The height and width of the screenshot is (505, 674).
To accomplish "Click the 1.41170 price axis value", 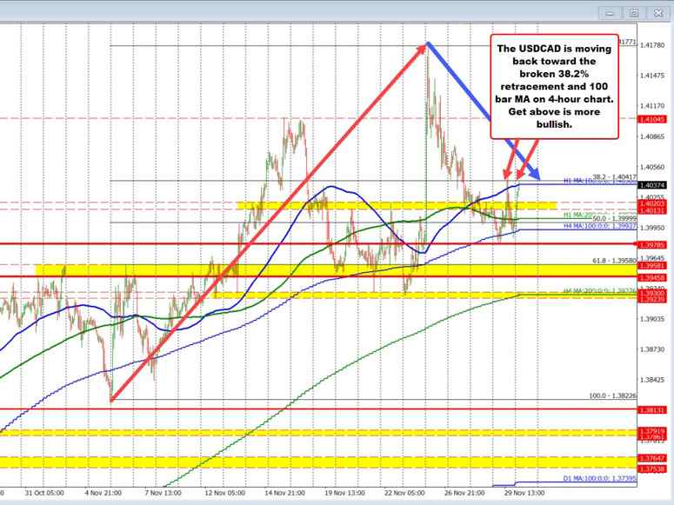I will [x=652, y=106].
